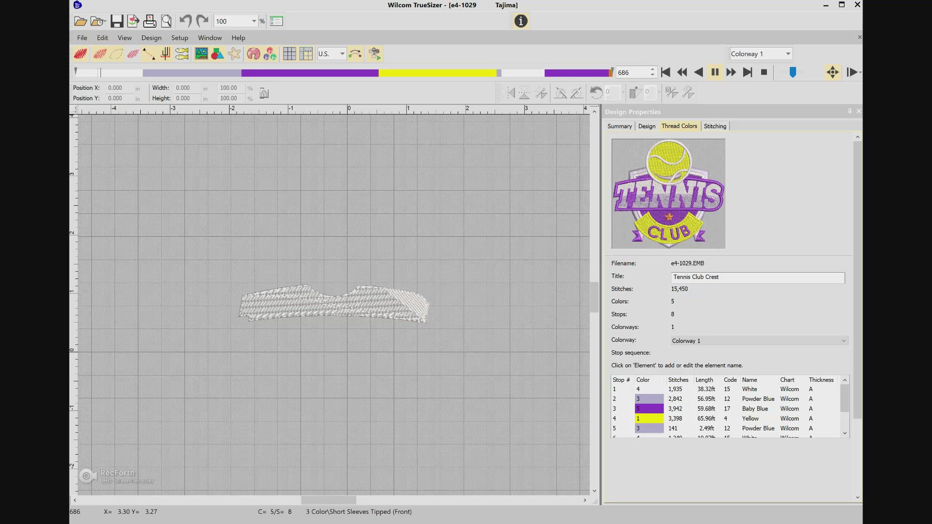Image resolution: width=932 pixels, height=524 pixels.
Task: Click the information bubble icon
Action: [x=520, y=21]
